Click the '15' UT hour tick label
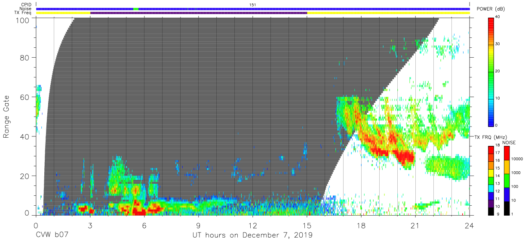 (307, 225)
